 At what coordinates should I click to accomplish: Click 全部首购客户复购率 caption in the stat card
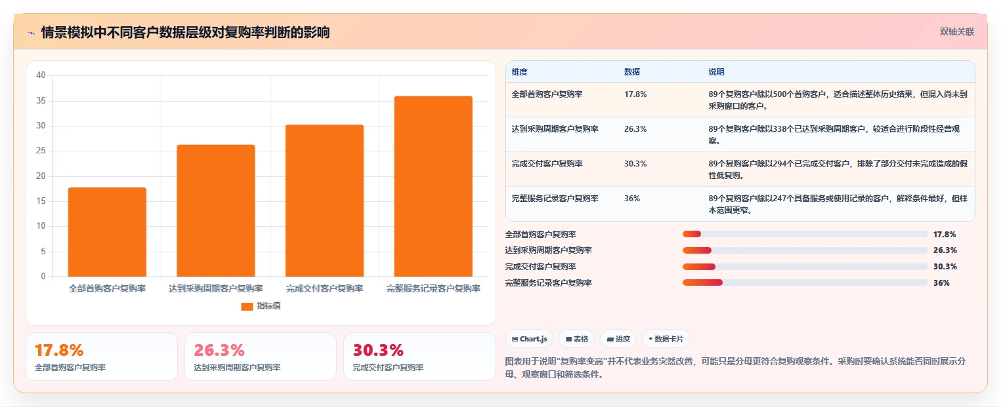click(x=70, y=368)
